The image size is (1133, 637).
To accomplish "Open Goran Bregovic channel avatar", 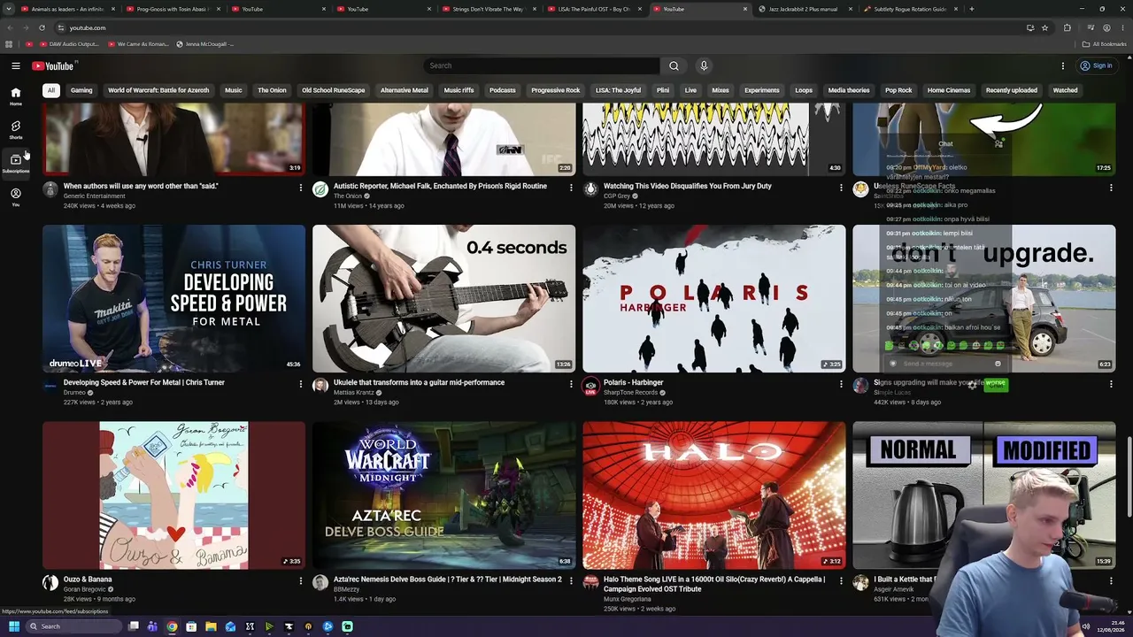I will (x=50, y=582).
